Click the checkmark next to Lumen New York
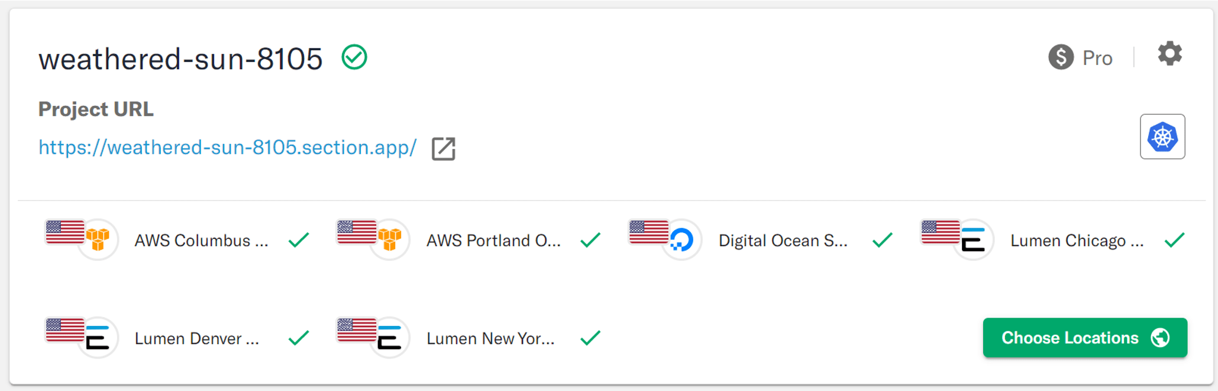The image size is (1218, 391). point(590,338)
